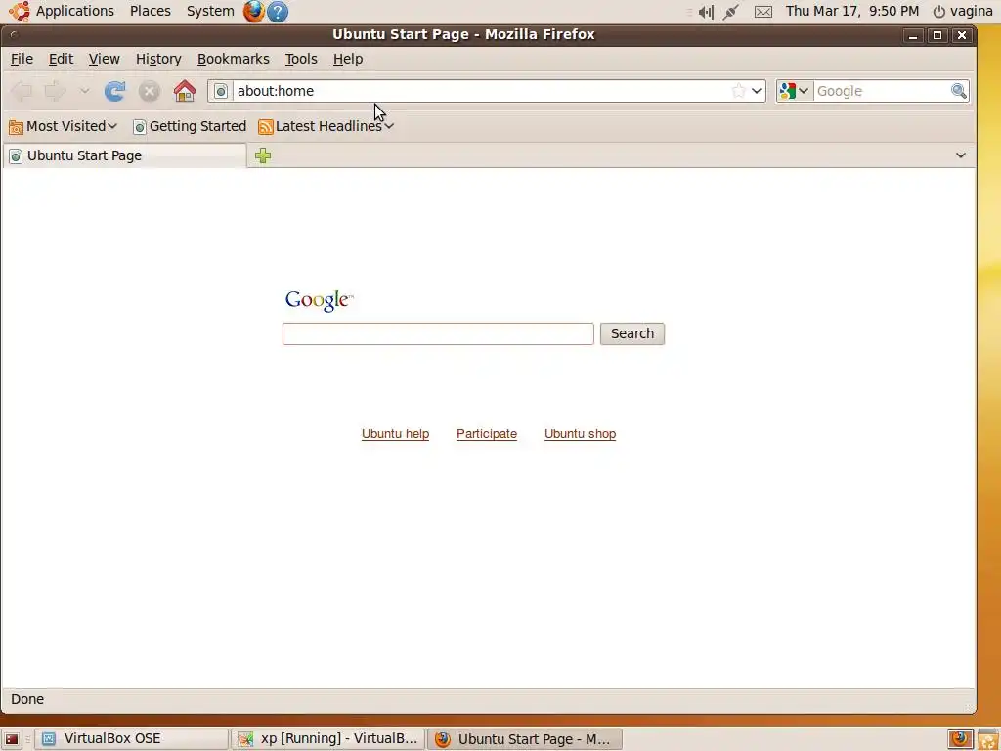The image size is (1001, 751).
Task: Focus the Google toolbar search field
Action: click(882, 91)
